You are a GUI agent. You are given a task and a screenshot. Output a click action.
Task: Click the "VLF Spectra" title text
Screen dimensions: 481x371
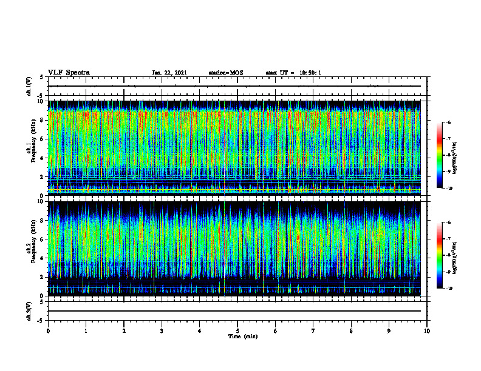[x=69, y=73]
